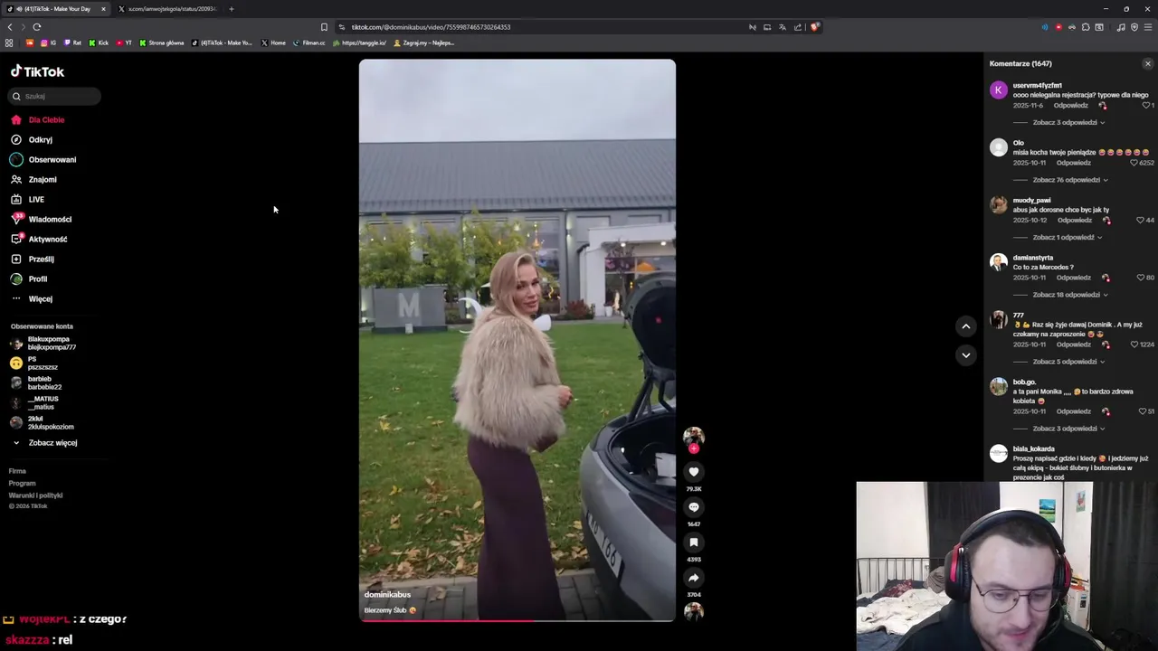This screenshot has height=651, width=1158.
Task: Open the Filman.cc bookmark
Action: (308, 42)
